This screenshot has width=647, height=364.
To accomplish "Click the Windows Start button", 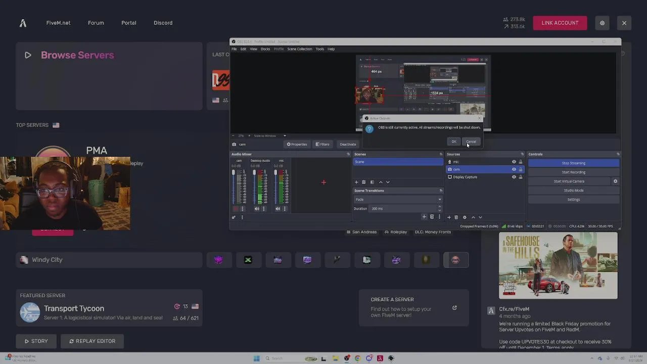I will [x=256, y=358].
